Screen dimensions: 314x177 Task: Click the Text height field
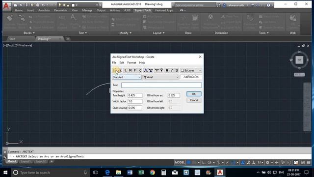[x=135, y=95]
